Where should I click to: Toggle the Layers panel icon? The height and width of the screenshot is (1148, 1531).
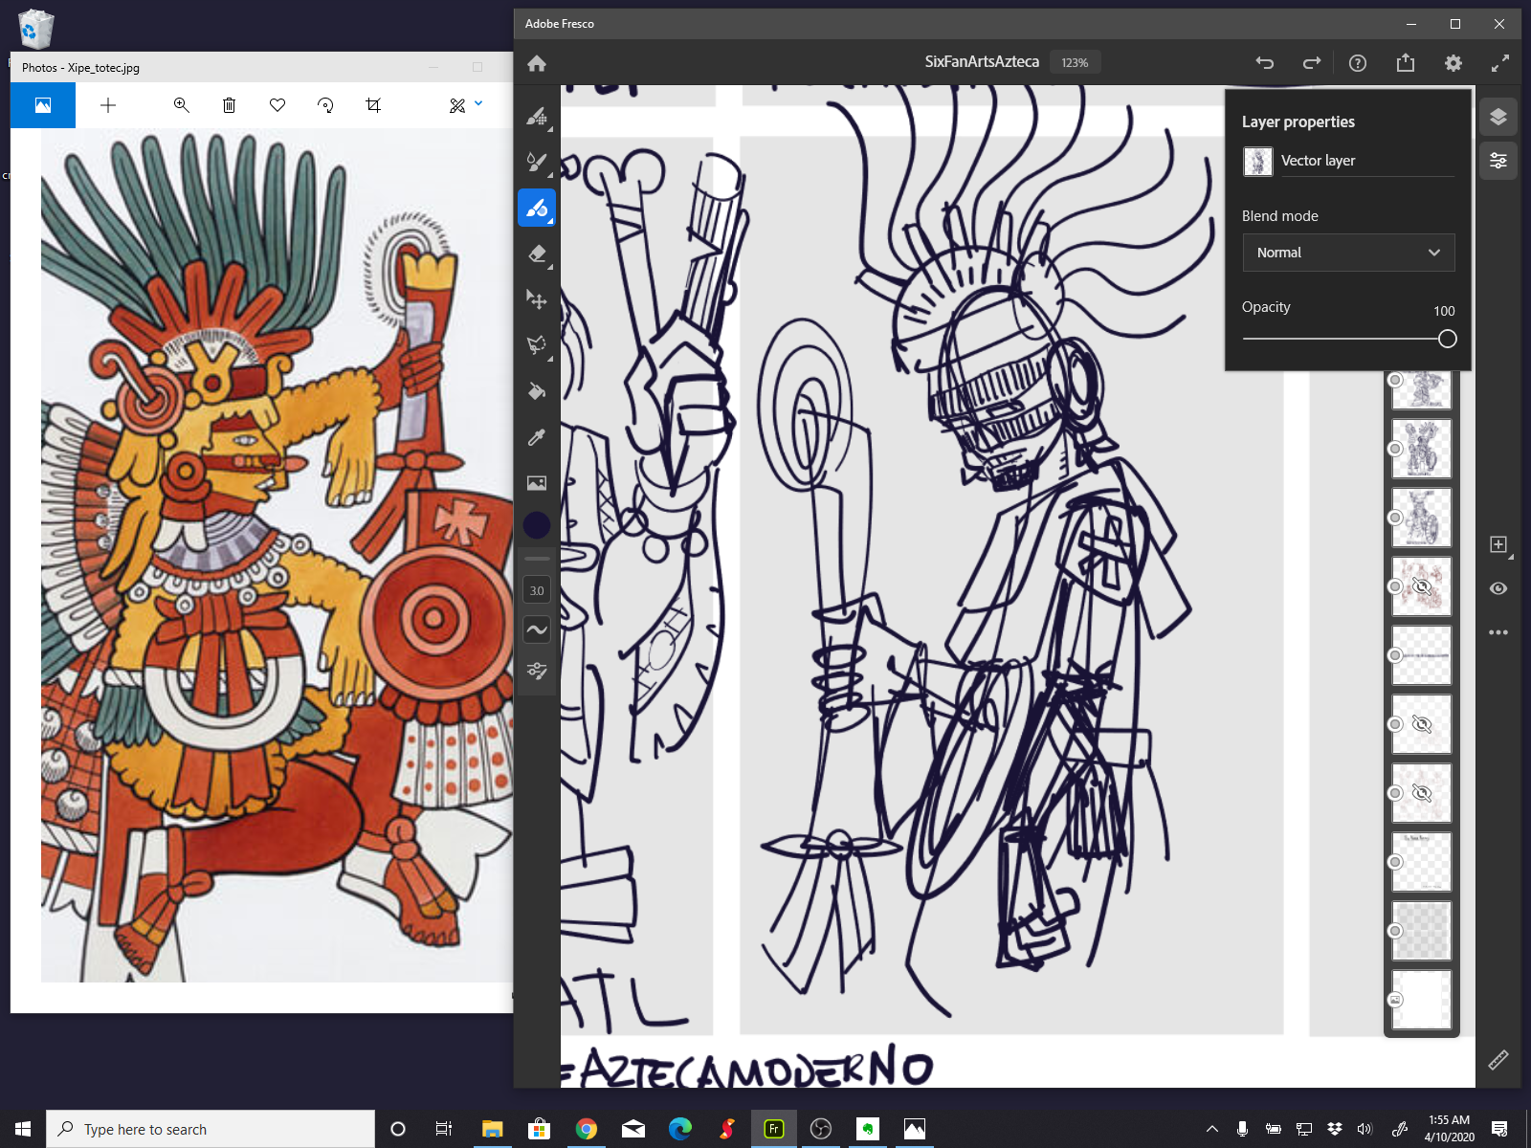[x=1498, y=117]
